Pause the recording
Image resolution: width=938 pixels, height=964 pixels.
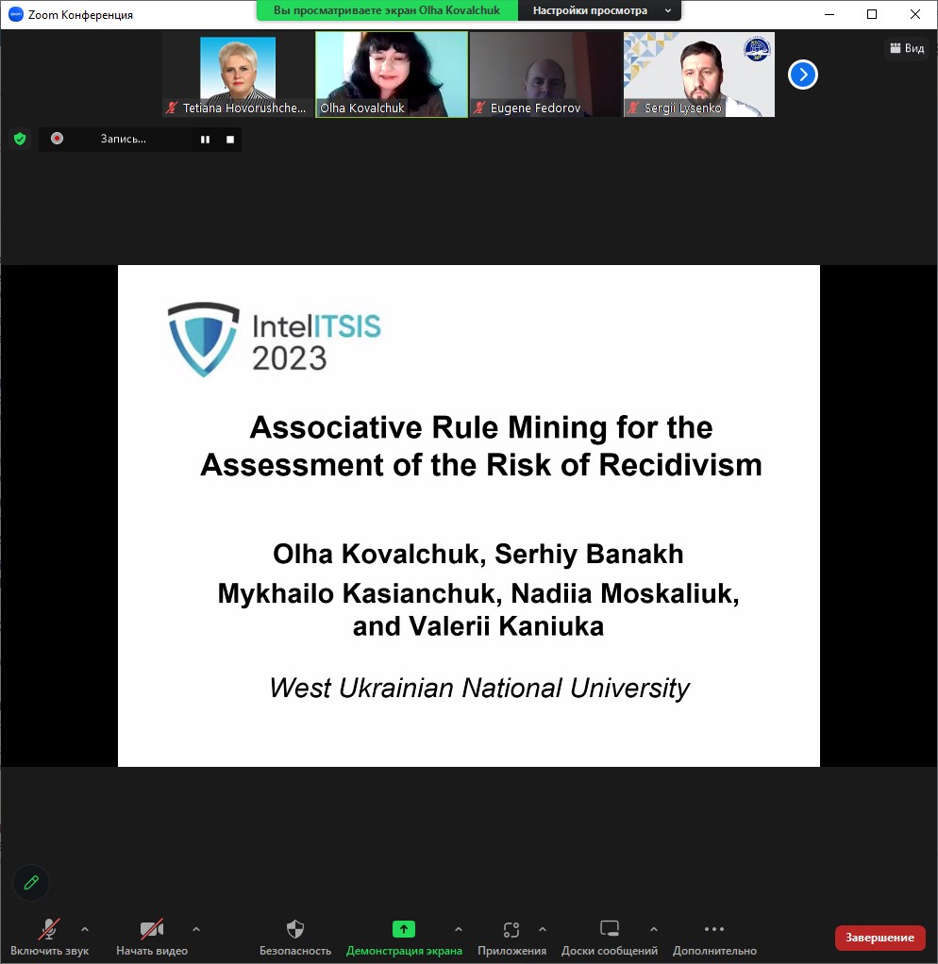pyautogui.click(x=205, y=140)
